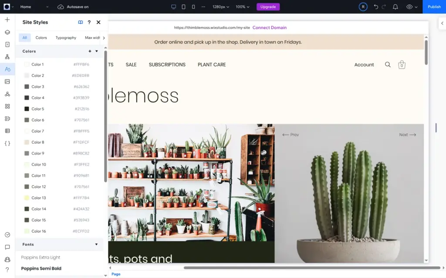Click PLANT CARE in site menu
Image resolution: width=446 pixels, height=278 pixels.
tap(212, 65)
